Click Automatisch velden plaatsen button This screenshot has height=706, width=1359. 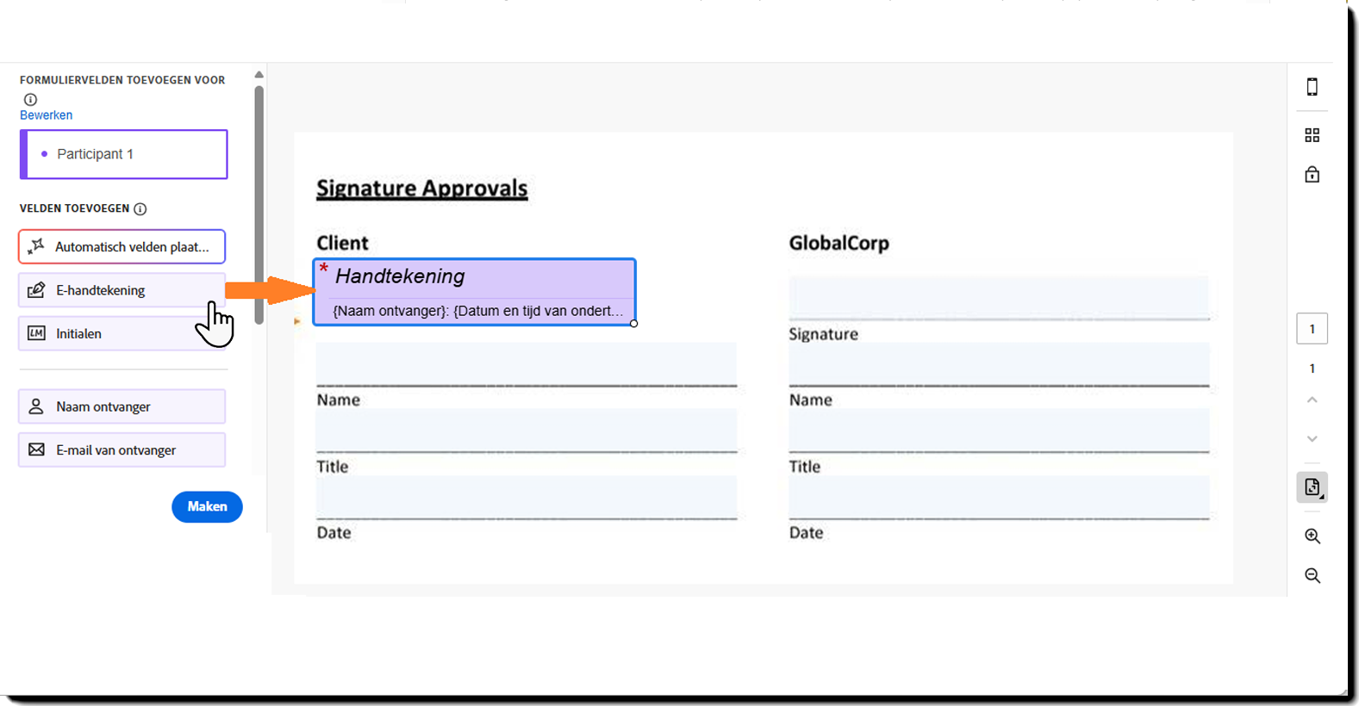[122, 247]
